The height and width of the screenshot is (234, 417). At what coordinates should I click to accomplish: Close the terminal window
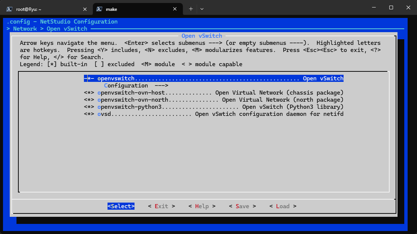(408, 7)
